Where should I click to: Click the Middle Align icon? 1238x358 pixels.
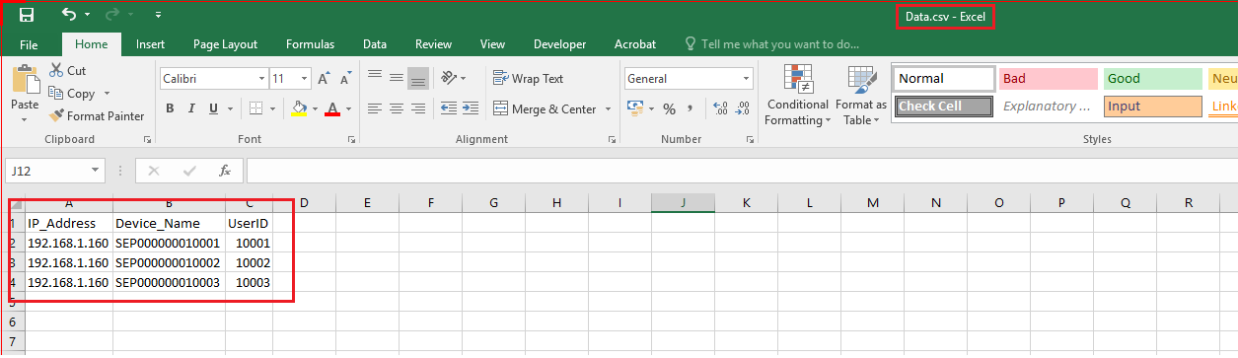[x=397, y=78]
